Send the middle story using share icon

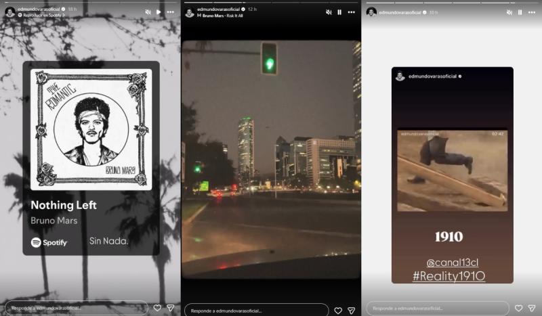click(x=351, y=311)
